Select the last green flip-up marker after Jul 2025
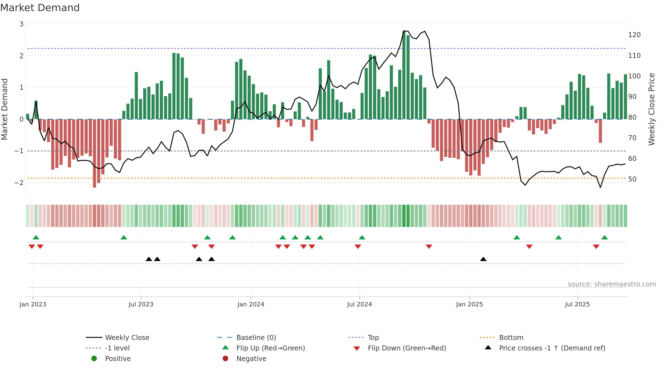This screenshot has width=666, height=374. 605,237
